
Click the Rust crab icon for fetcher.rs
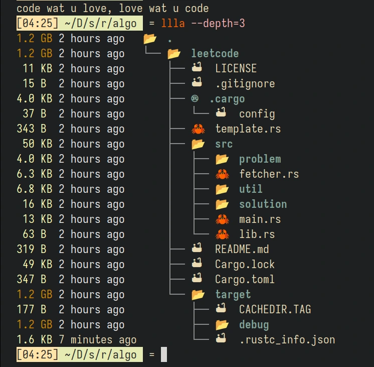[222, 174]
